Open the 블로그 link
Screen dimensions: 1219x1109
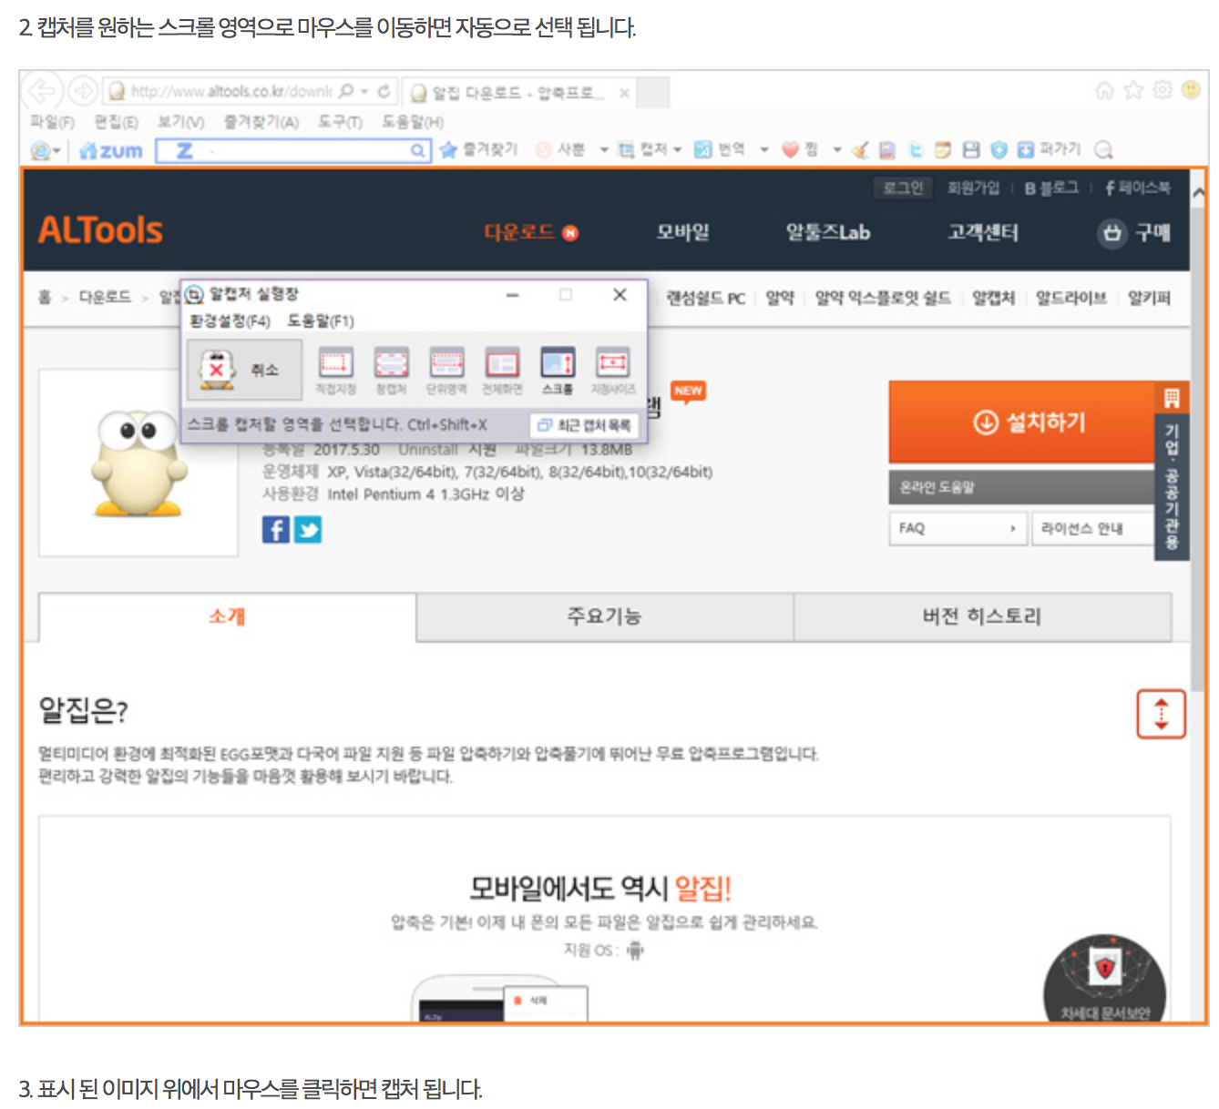coord(1051,188)
